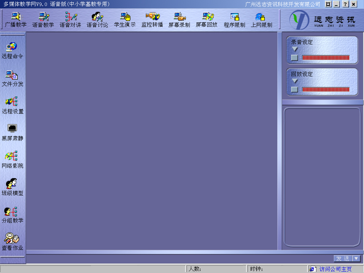364x273 pixels.
Task: Open 文件分发 file distribution
Action: tap(12, 78)
